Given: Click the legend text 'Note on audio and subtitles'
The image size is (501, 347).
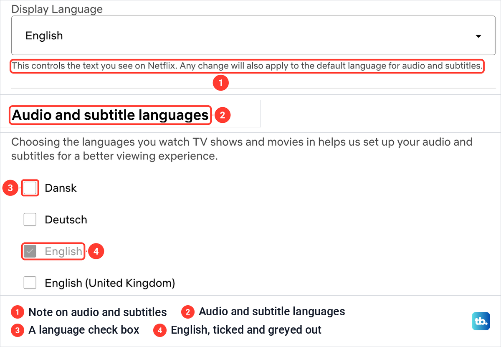Looking at the screenshot, I should (98, 312).
